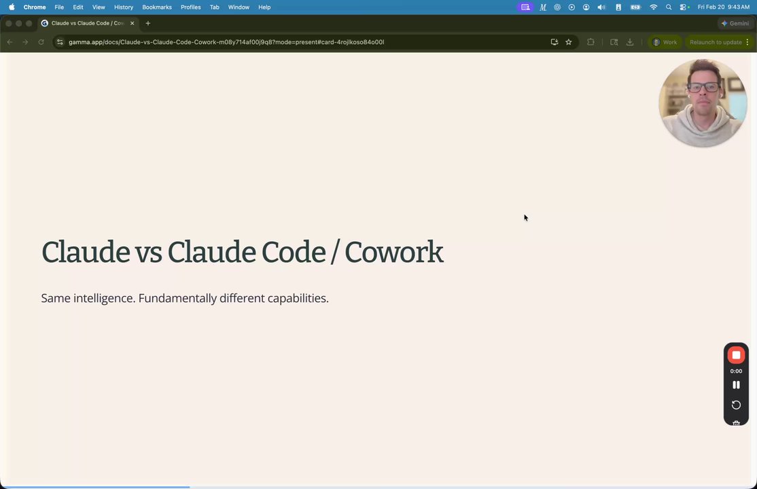Open the Work profile button

point(665,42)
